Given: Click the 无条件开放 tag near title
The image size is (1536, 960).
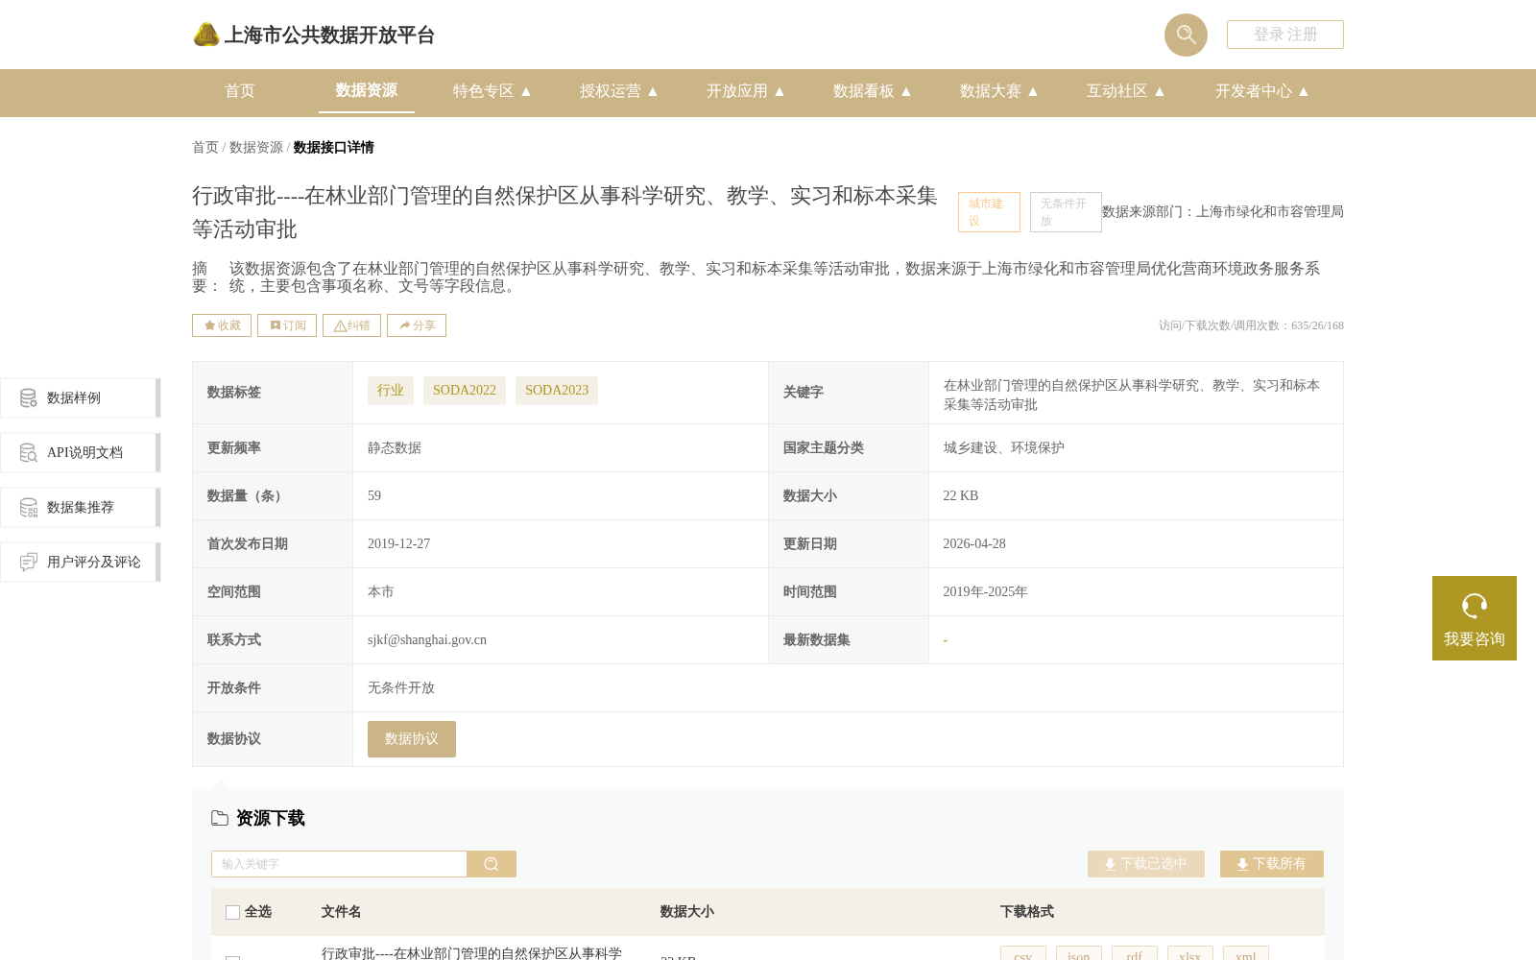Looking at the screenshot, I should pos(1066,212).
